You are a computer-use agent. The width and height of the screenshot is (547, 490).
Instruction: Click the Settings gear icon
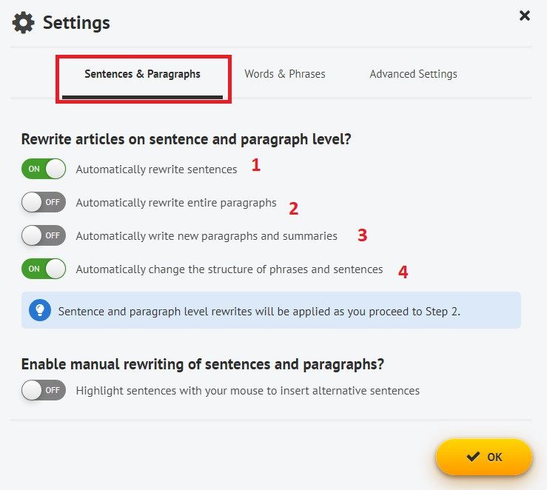click(x=24, y=23)
